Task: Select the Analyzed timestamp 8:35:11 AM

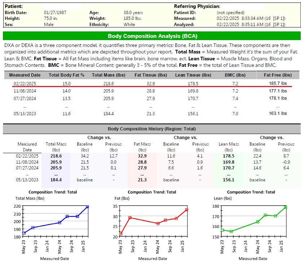Action: (252, 25)
